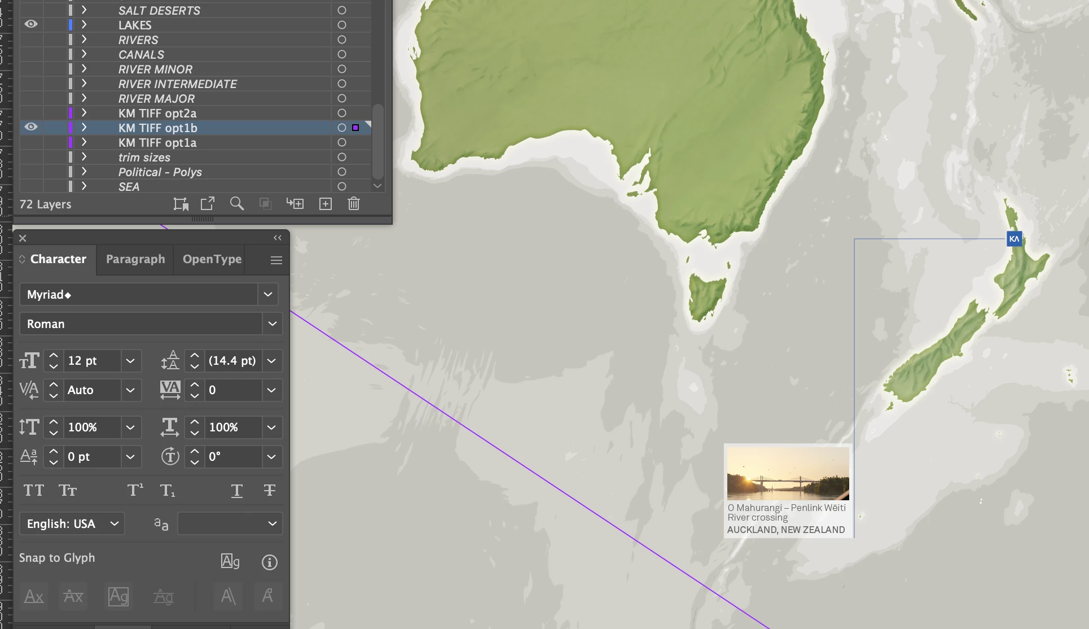Open the Character panel options menu
Screen dimensions: 1089x629
276,260
